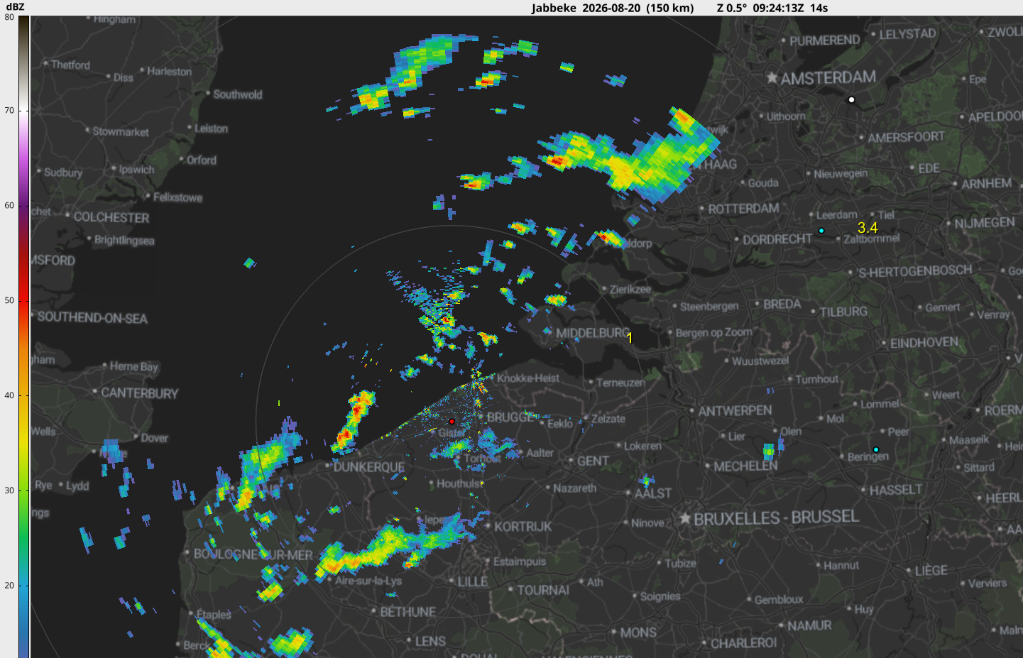Screen dimensions: 1023x658
Task: Click the AMERSFOORT city label
Action: [907, 137]
